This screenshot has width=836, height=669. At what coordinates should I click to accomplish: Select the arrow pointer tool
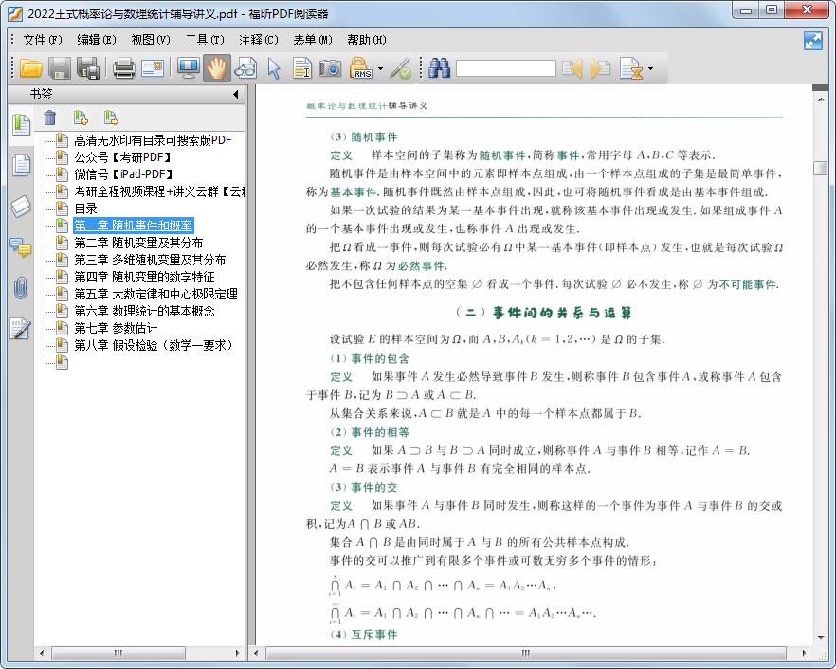point(274,68)
